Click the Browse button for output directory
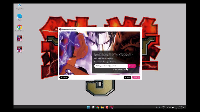 [132, 66]
